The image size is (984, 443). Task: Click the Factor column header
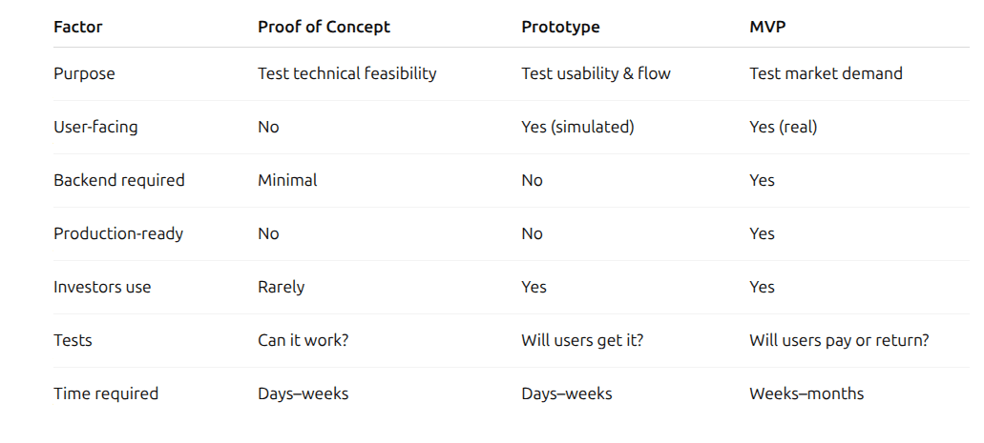78,27
